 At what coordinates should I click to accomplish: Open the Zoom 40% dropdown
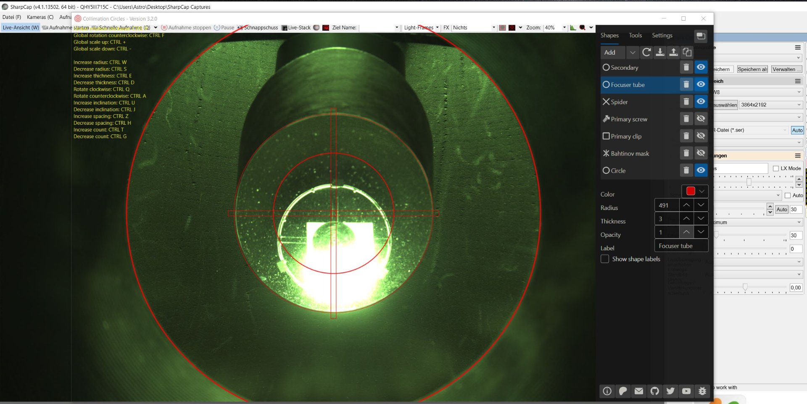click(x=564, y=28)
